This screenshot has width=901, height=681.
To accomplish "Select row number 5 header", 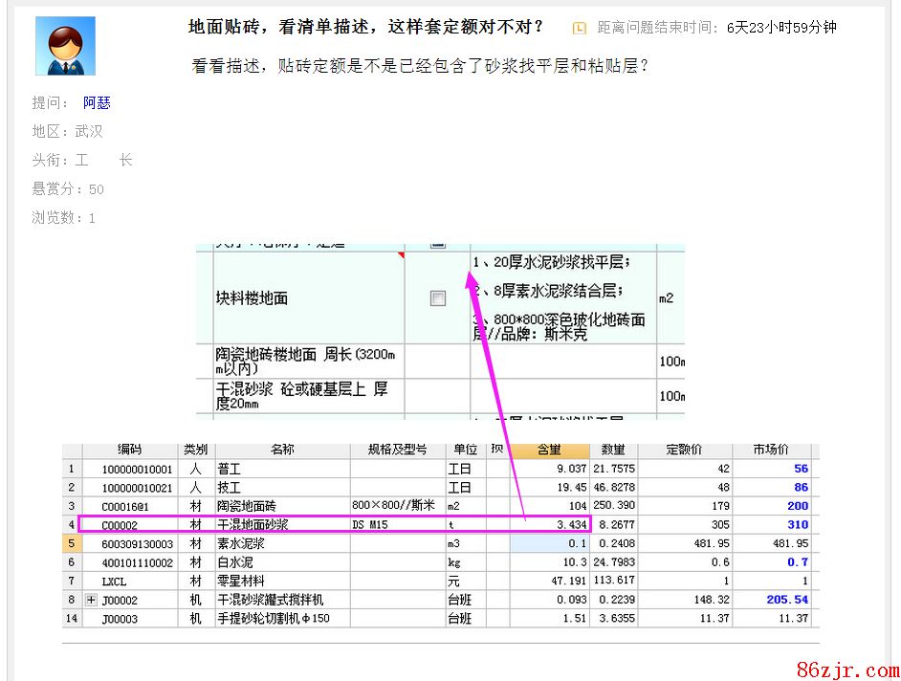I will tap(71, 543).
